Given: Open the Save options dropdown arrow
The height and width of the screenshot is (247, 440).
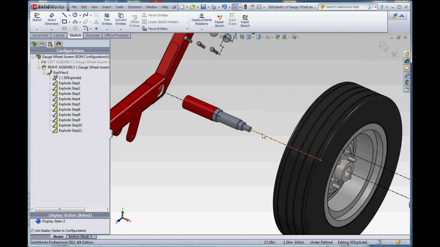Looking at the screenshot, I should click(208, 7).
